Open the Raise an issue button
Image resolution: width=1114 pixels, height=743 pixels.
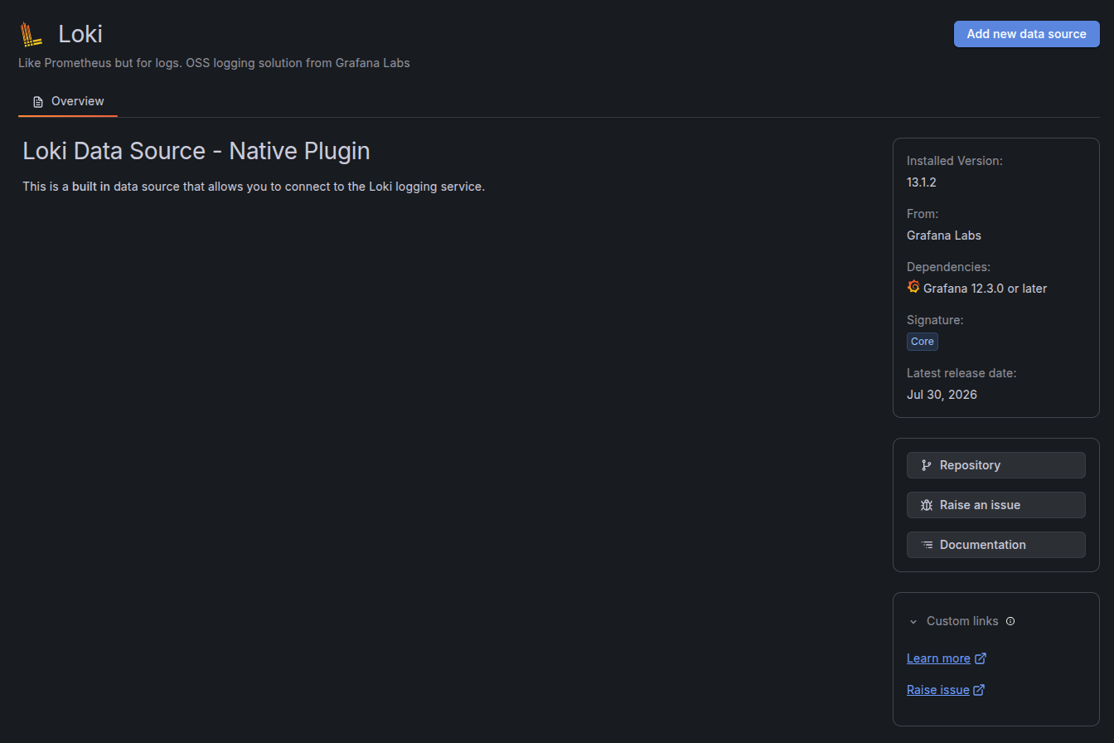995,505
